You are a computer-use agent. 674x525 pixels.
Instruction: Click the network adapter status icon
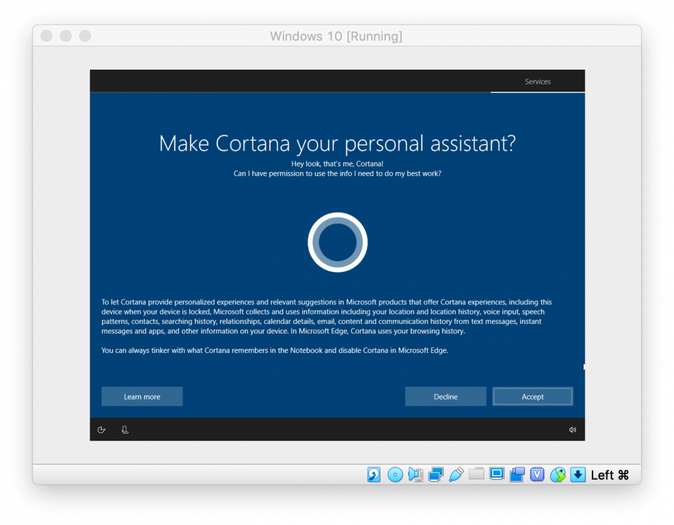pyautogui.click(x=437, y=474)
